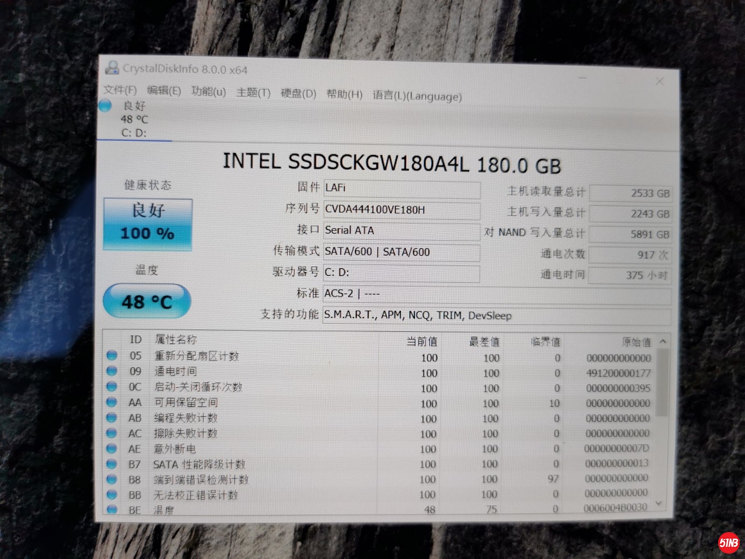Click status icon for 09 通电时间 row

point(112,371)
